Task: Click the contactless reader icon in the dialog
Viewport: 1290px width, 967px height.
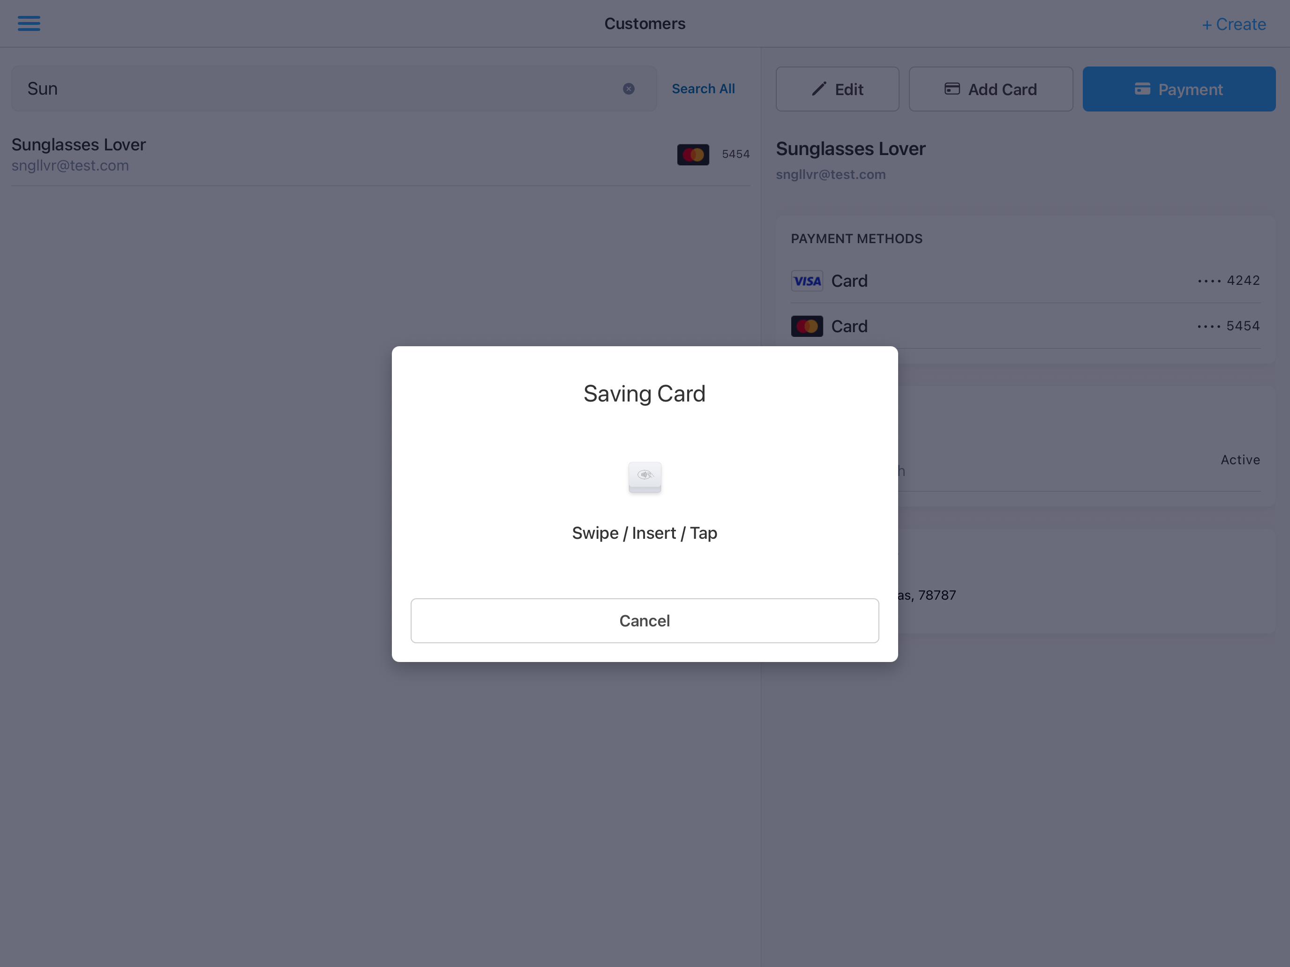Action: pyautogui.click(x=645, y=477)
